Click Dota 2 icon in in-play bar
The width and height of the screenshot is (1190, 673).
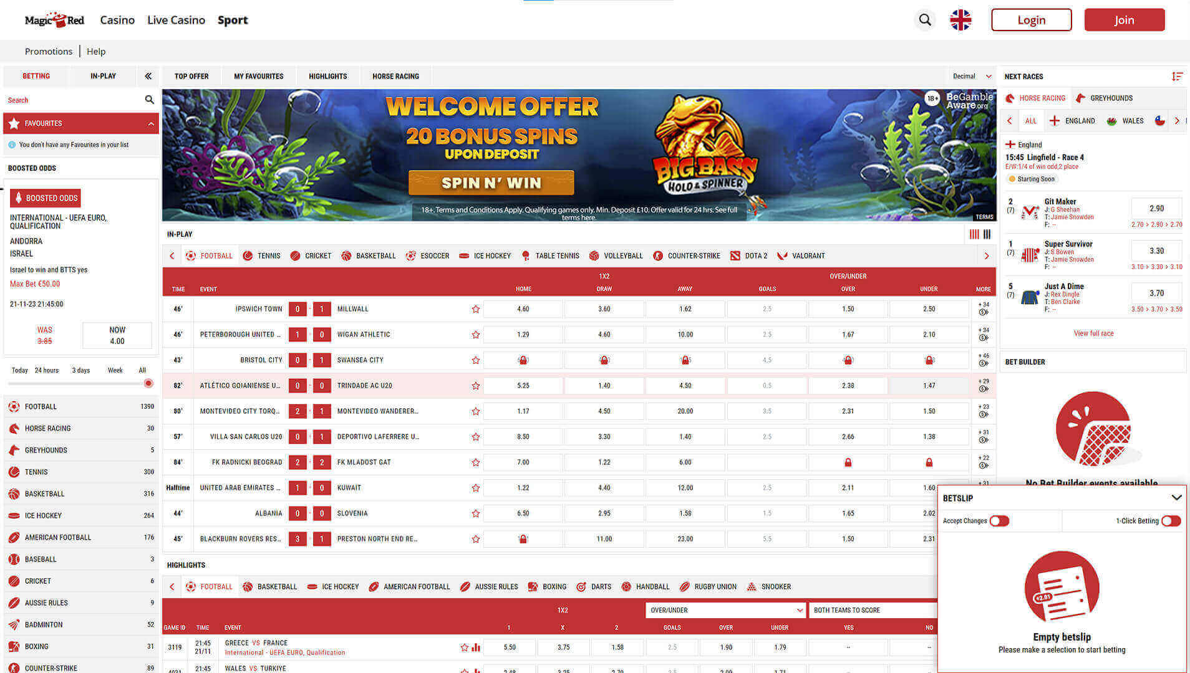coord(735,255)
